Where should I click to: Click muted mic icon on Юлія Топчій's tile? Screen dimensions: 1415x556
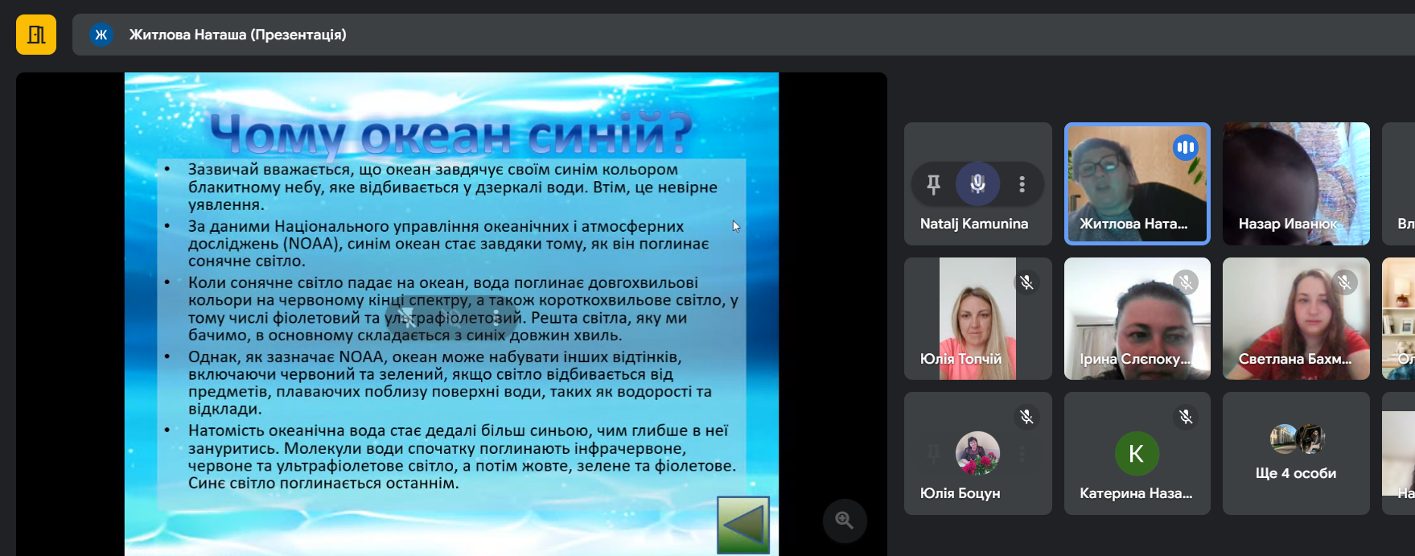coord(1026,282)
